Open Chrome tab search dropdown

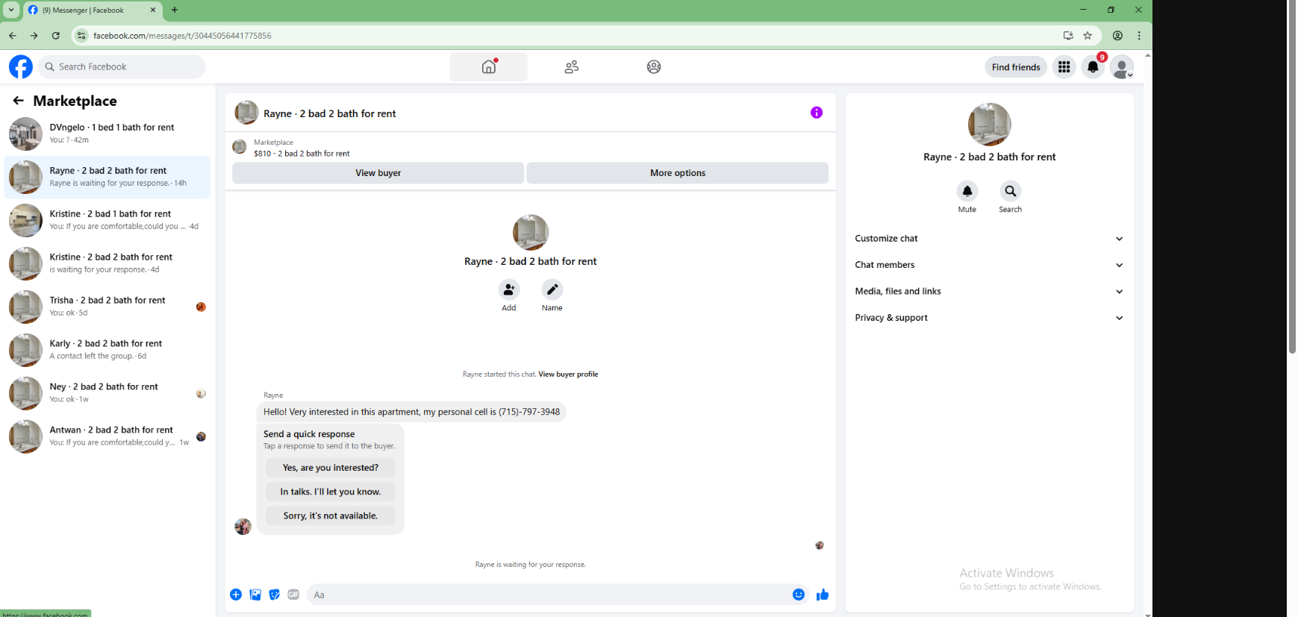point(11,10)
